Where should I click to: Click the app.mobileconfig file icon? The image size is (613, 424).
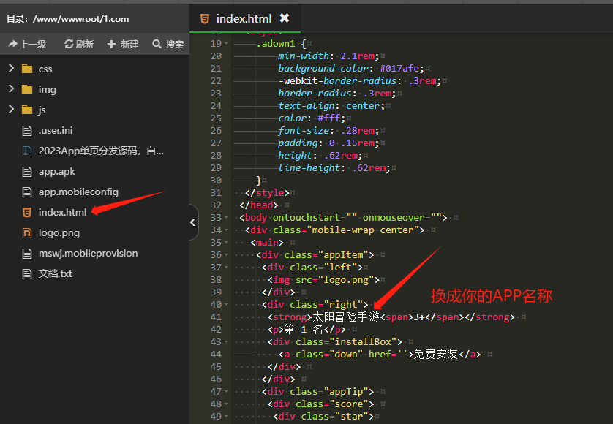27,192
